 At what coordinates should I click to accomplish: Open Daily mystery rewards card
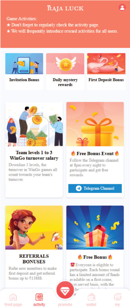pyautogui.click(x=65, y=71)
